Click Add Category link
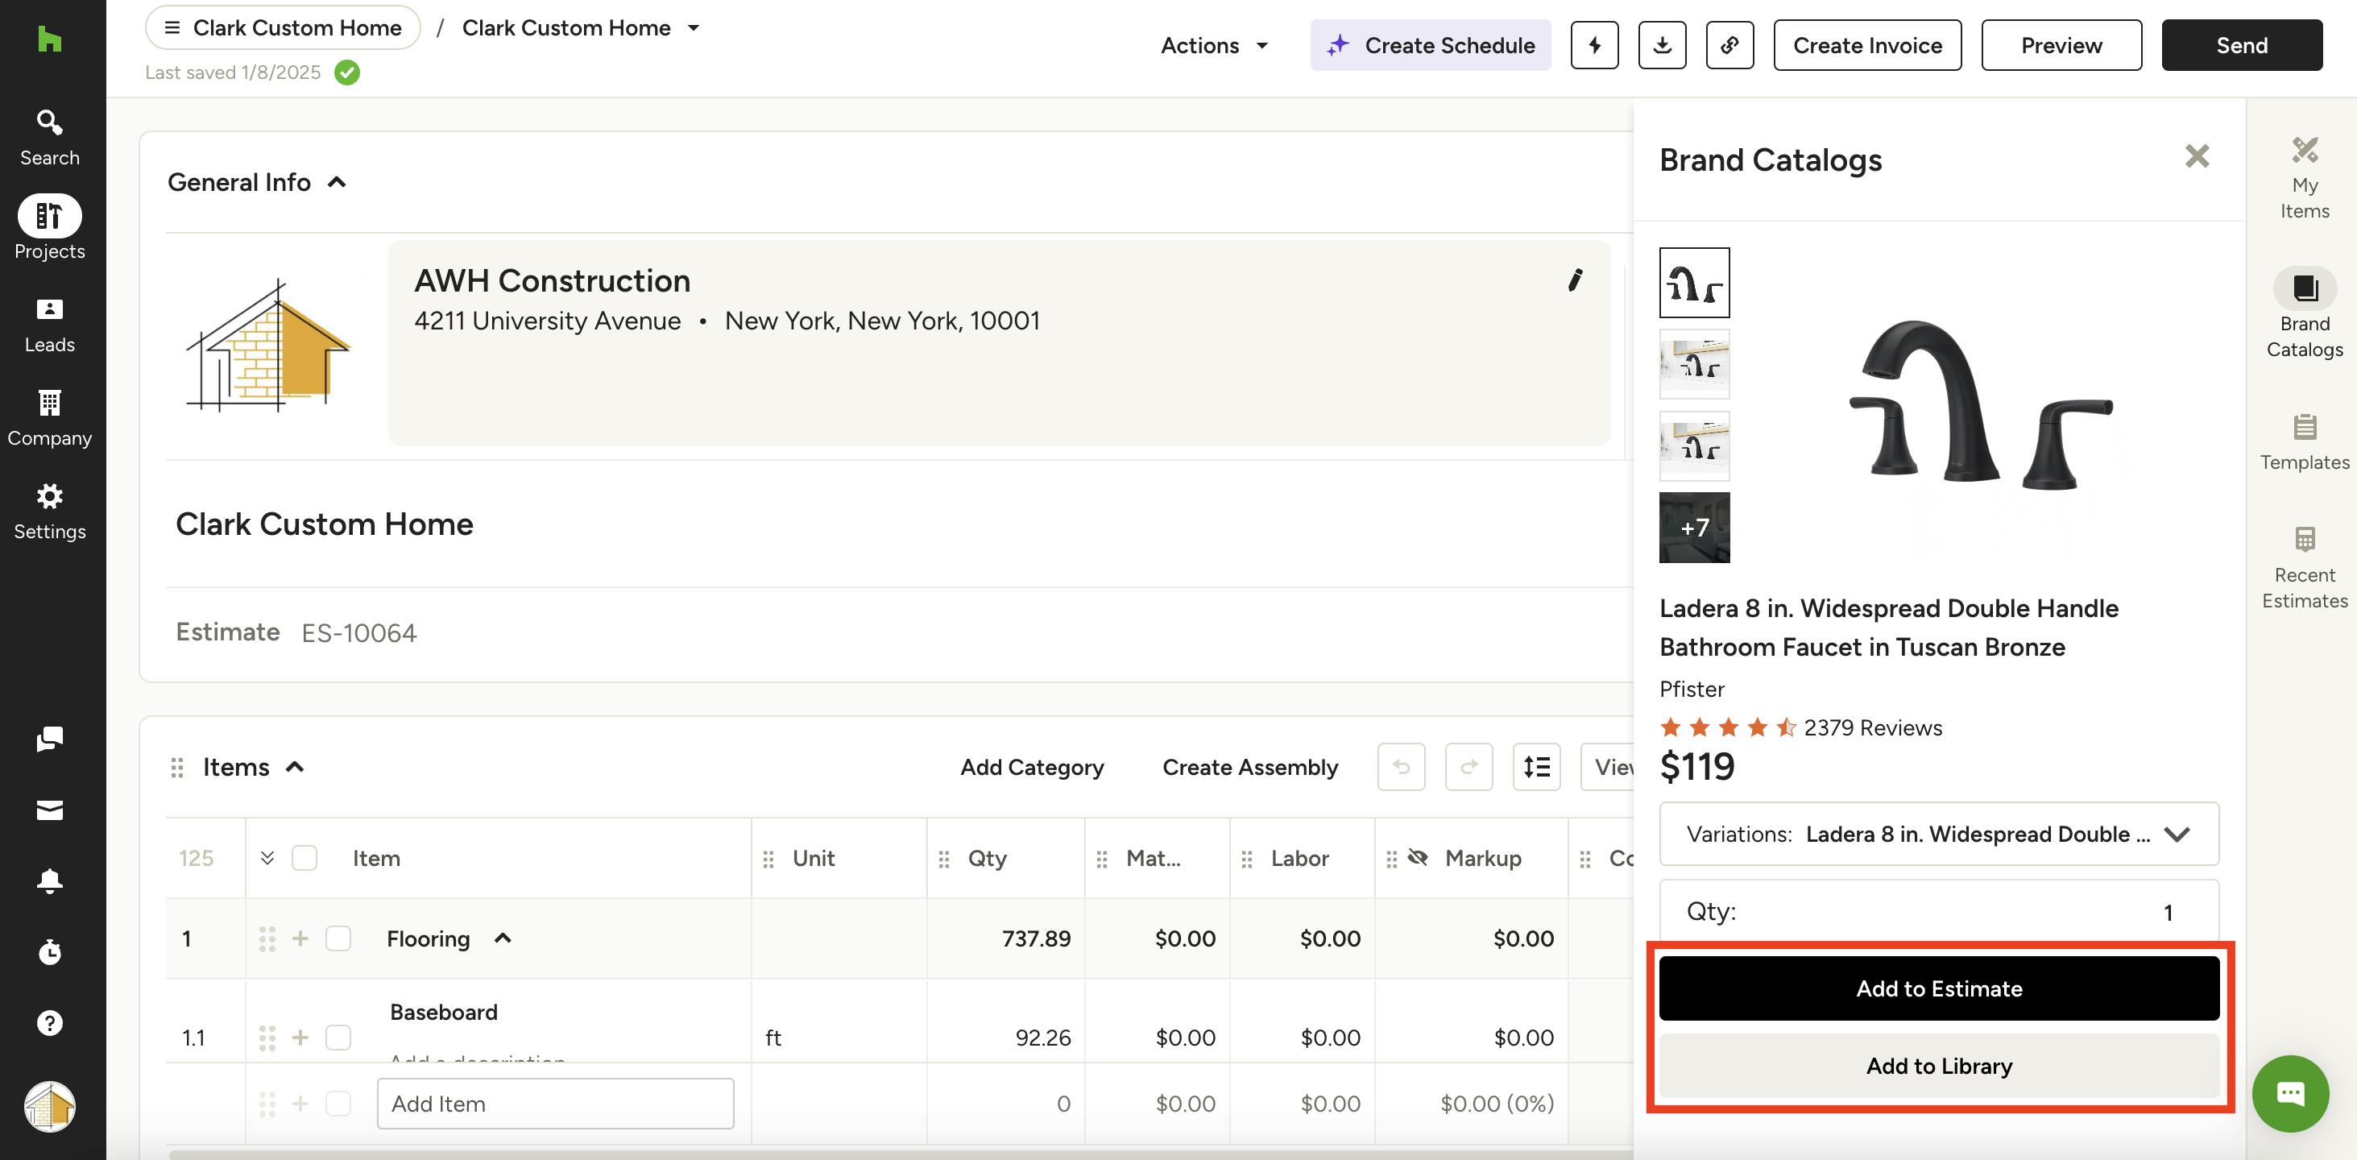Screen dimensions: 2357x1160 tap(1031, 767)
